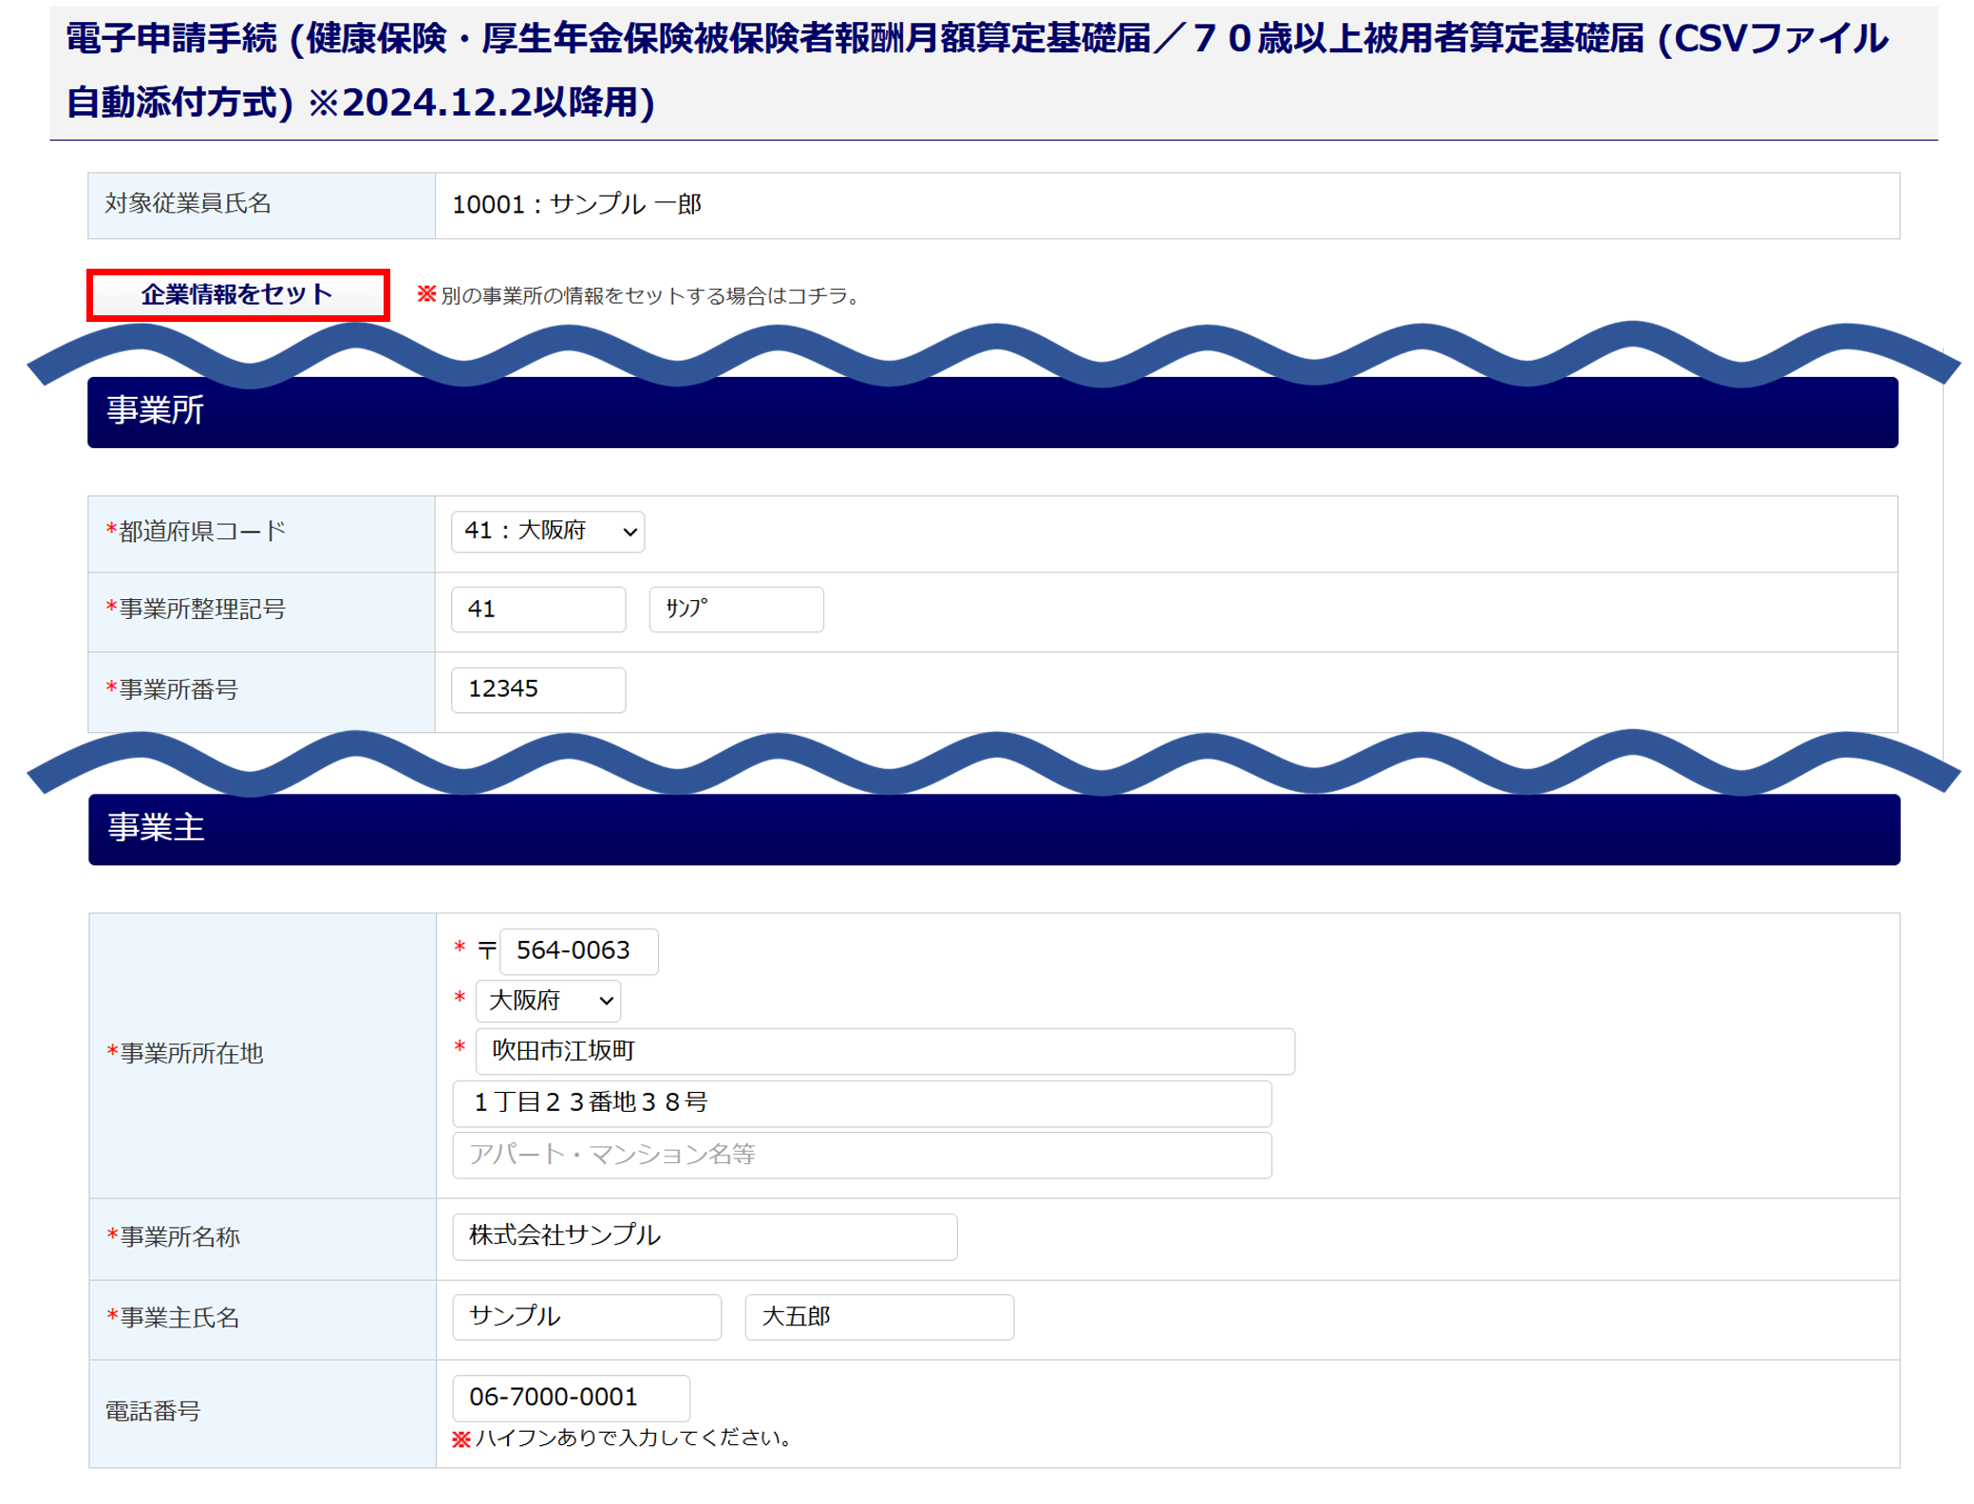Select the 事業所番号 field with 12345
Screen dimensions: 1974x1504
coord(537,689)
